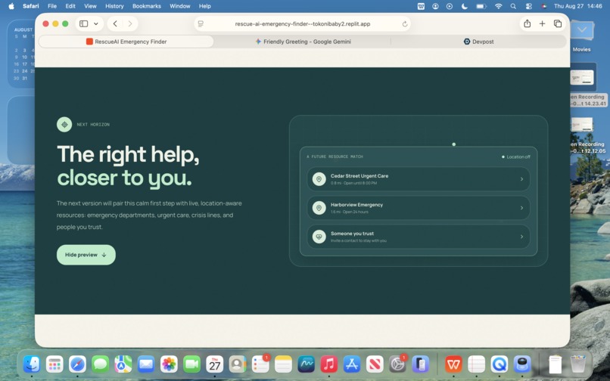610x381 pixels.
Task: Open the Window menu
Action: [x=179, y=6]
